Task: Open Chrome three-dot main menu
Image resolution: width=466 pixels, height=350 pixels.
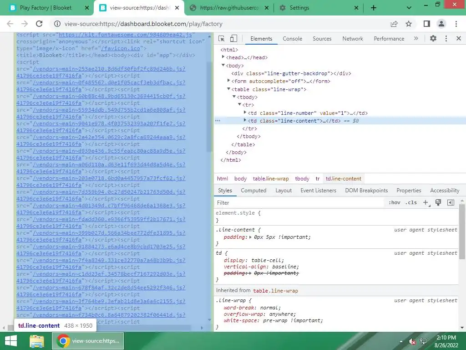Action: 456,24
